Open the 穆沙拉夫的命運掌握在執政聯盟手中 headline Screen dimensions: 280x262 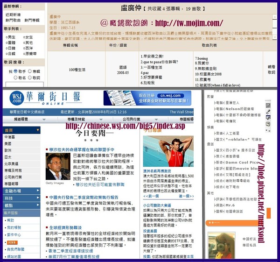82,149
